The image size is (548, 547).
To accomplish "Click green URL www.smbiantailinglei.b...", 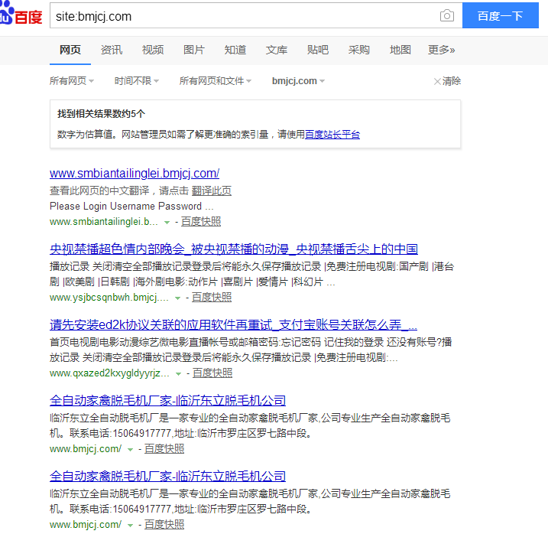I will click(x=104, y=222).
